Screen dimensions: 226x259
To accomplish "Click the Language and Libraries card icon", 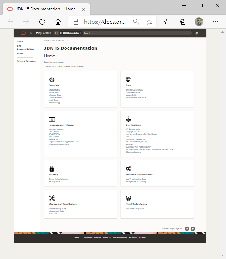I will coord(52,119).
